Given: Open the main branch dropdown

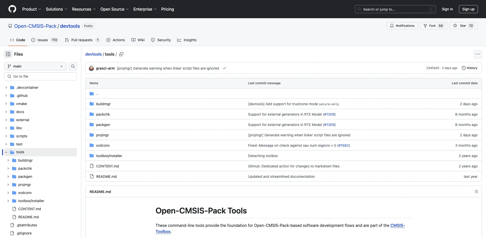Looking at the screenshot, I should click(35, 66).
